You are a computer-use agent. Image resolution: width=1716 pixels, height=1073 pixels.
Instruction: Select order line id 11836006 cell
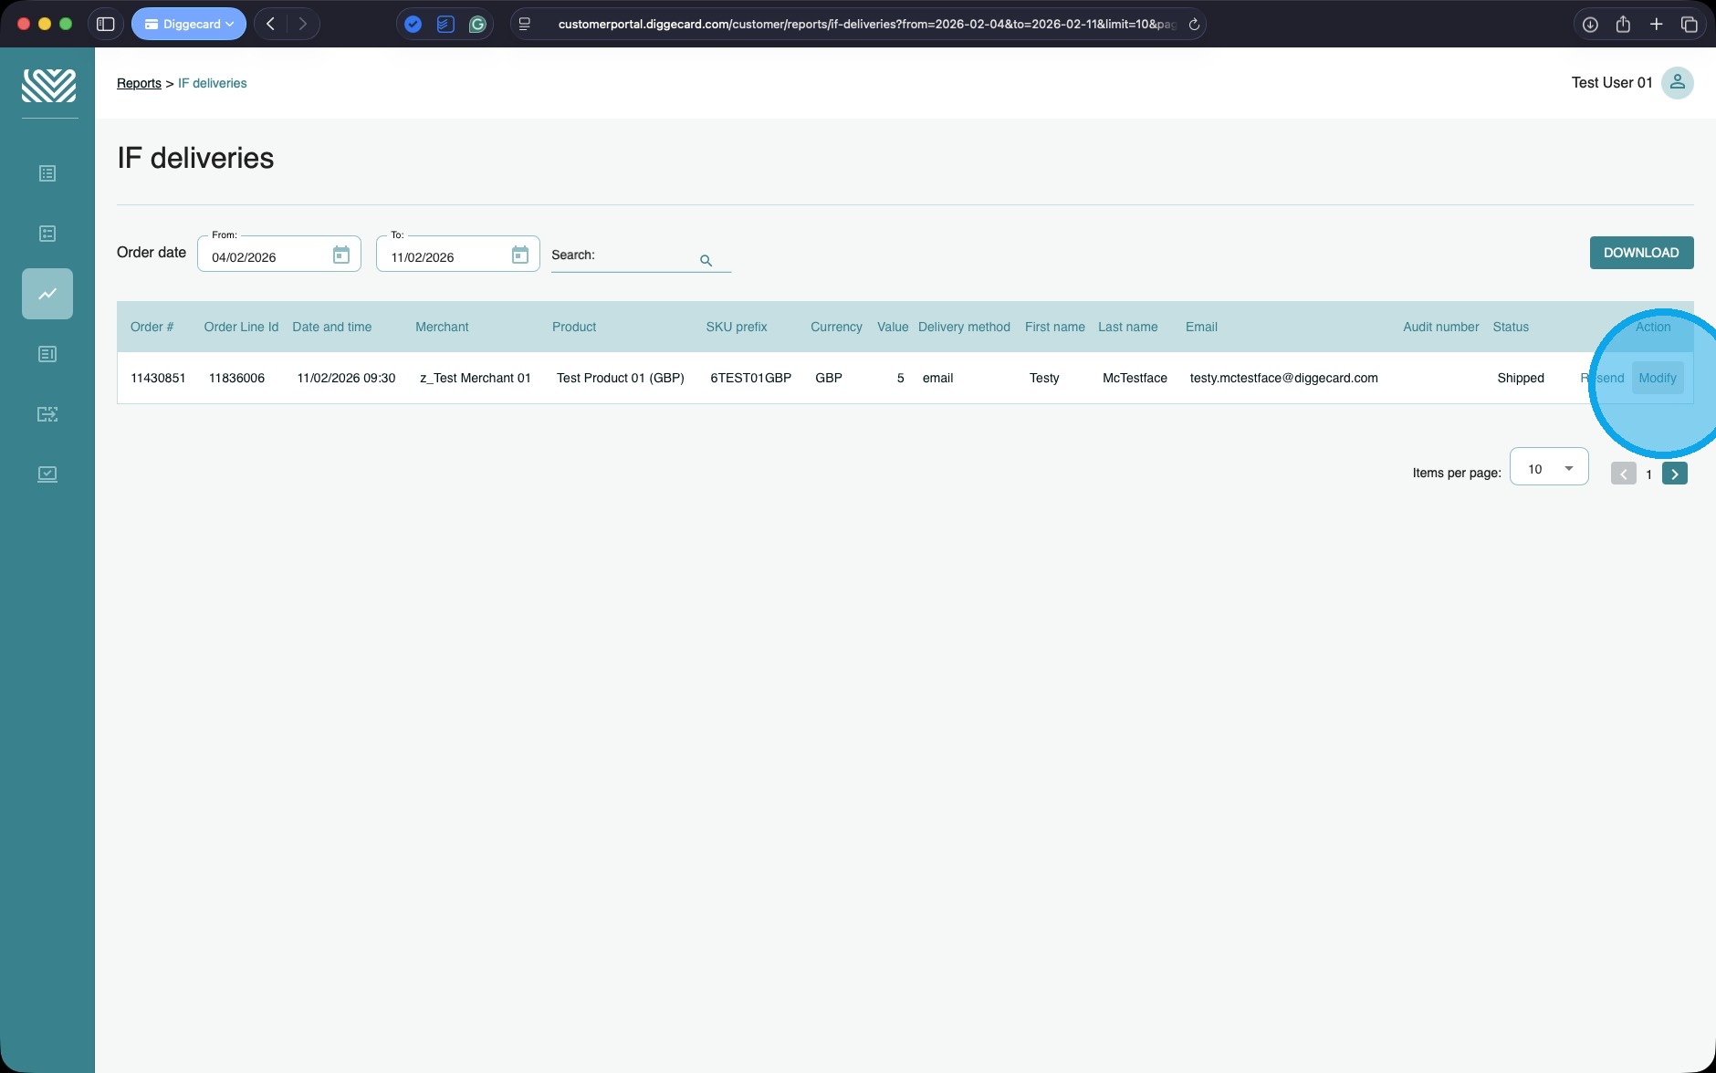point(236,378)
